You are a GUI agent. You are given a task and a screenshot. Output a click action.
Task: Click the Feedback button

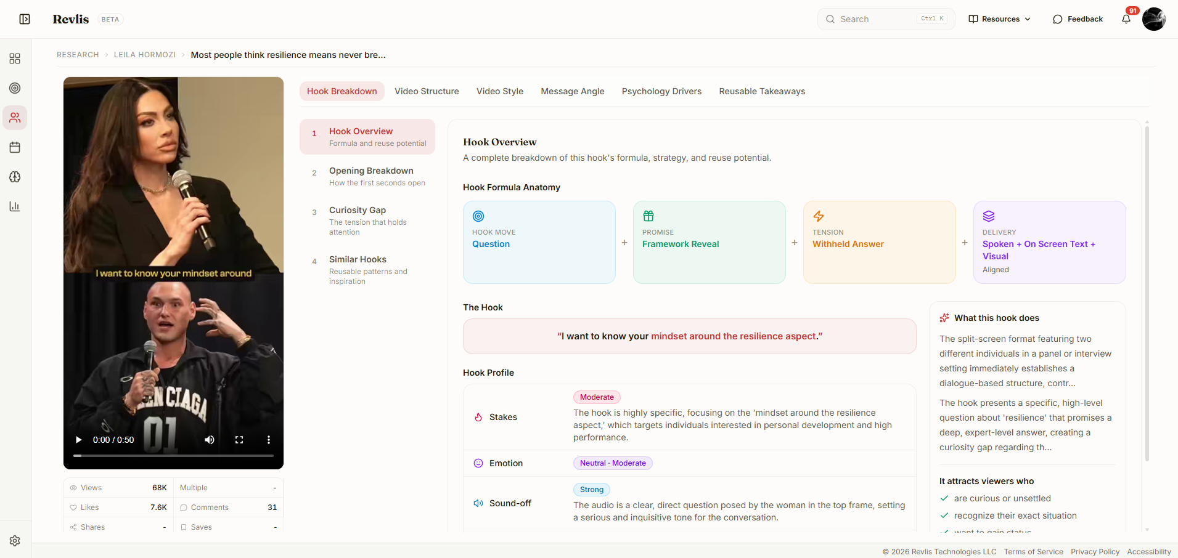click(1078, 19)
